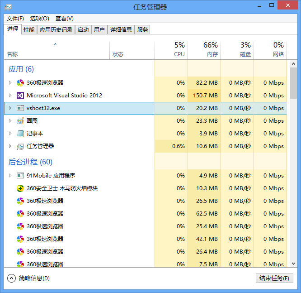Click icon of 360极速浏览器 using 25.4 MB

click(20, 226)
